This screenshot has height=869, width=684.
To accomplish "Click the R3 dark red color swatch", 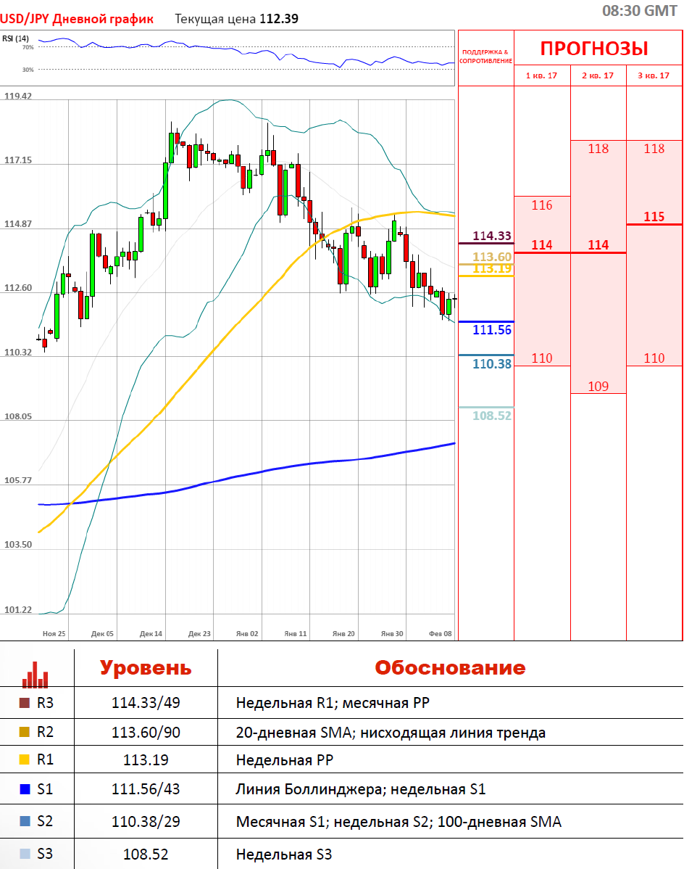I will [x=25, y=703].
